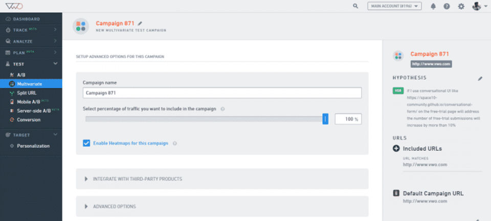The image size is (491, 221).
Task: Open the settings gear icon
Action: click(461, 6)
